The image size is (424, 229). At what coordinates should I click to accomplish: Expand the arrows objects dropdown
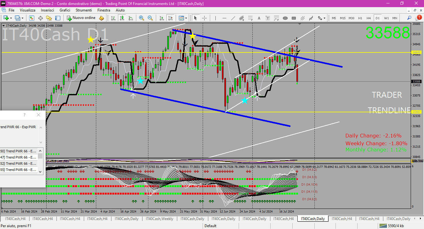coord(325,18)
